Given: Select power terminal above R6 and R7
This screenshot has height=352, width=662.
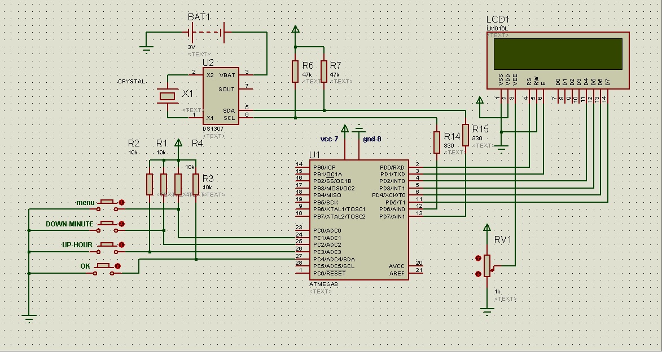Looking at the screenshot, I should 295,29.
